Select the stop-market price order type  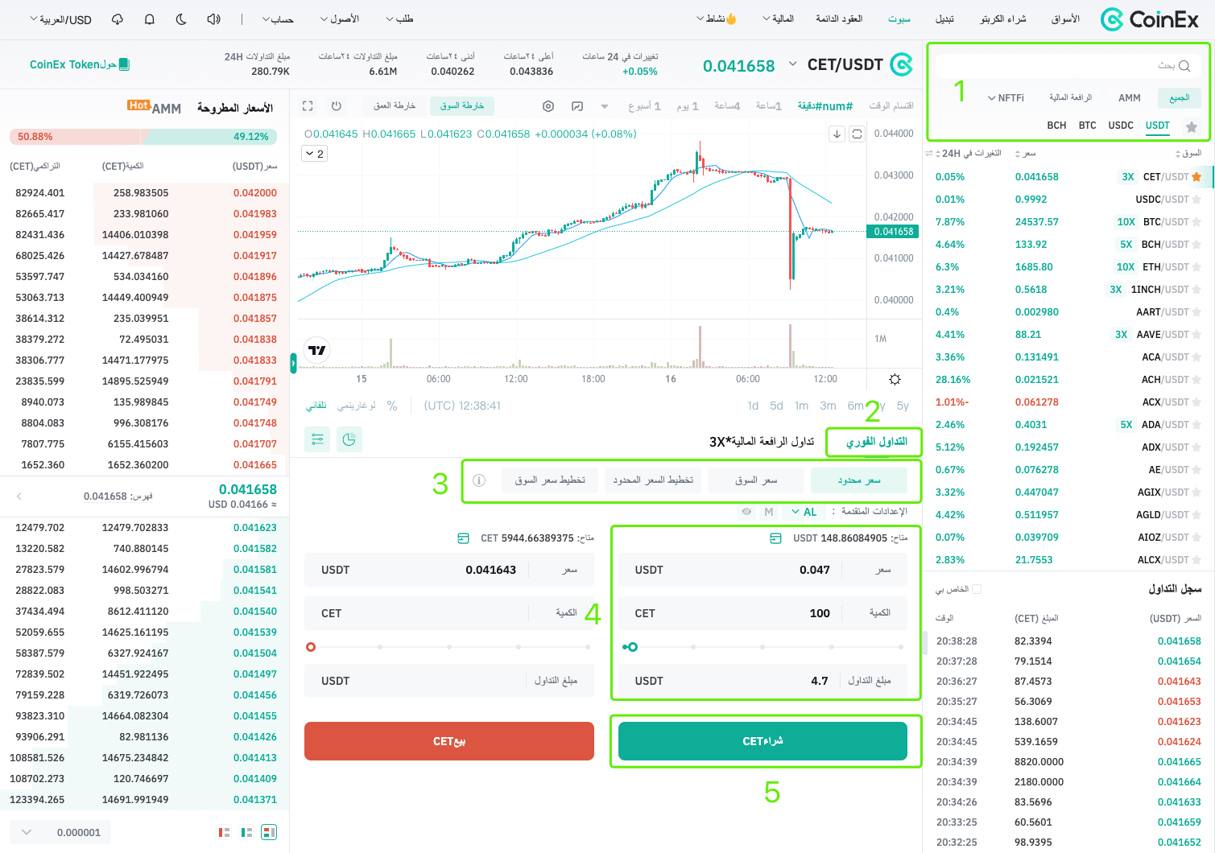[550, 480]
